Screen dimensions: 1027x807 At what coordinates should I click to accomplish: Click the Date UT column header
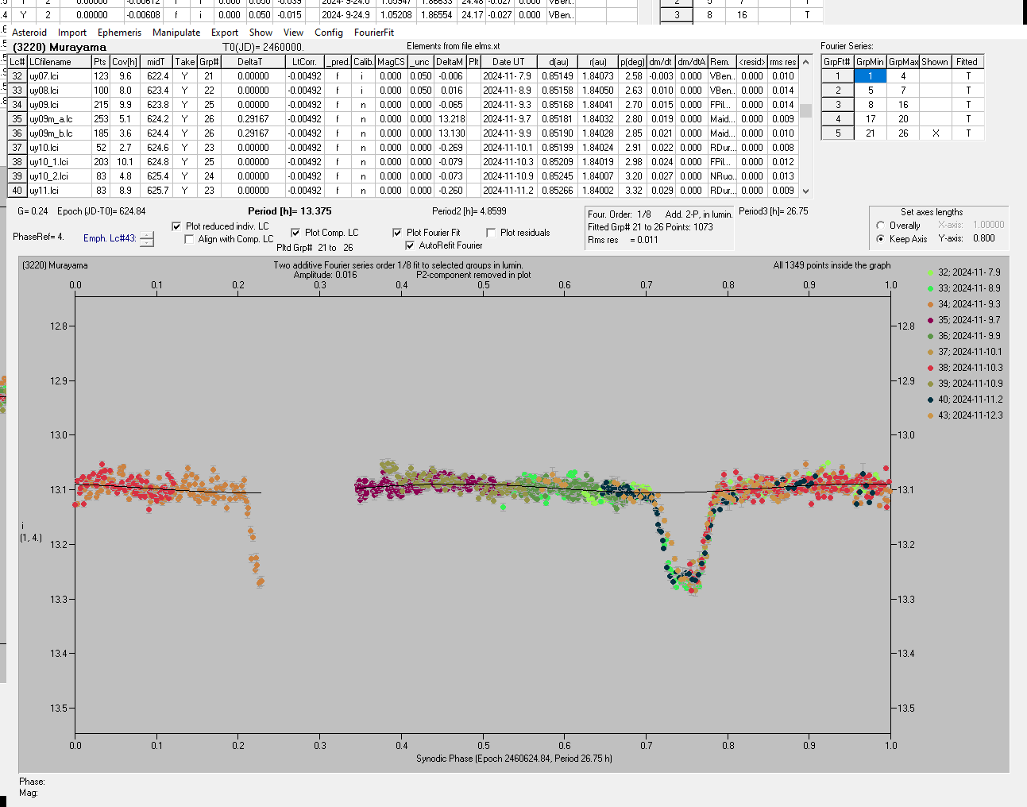coord(508,62)
